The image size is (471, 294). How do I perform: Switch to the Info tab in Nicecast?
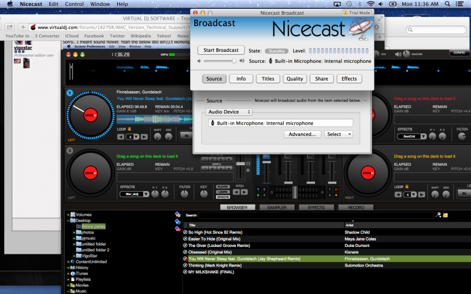pyautogui.click(x=241, y=79)
